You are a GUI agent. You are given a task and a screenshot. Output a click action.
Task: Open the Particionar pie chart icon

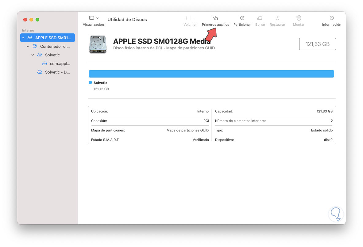point(242,18)
